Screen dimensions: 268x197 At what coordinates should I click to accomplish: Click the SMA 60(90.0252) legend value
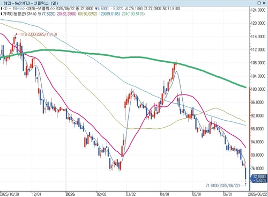[x=88, y=14]
